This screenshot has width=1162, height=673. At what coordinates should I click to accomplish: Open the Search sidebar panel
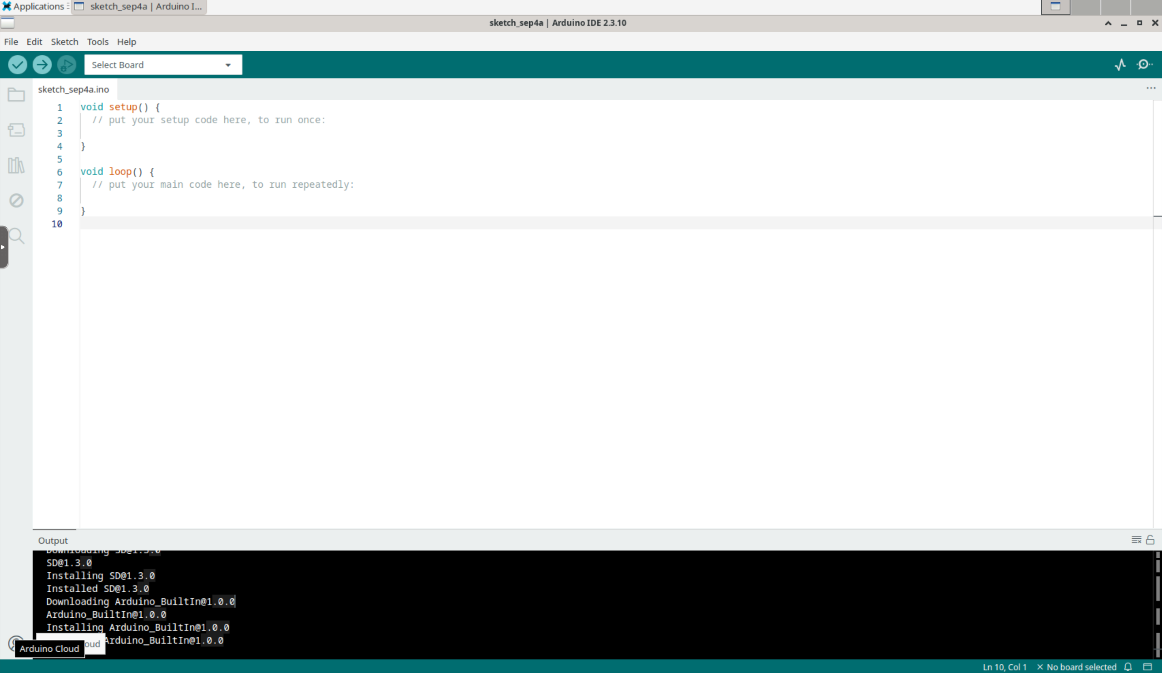[x=16, y=235]
